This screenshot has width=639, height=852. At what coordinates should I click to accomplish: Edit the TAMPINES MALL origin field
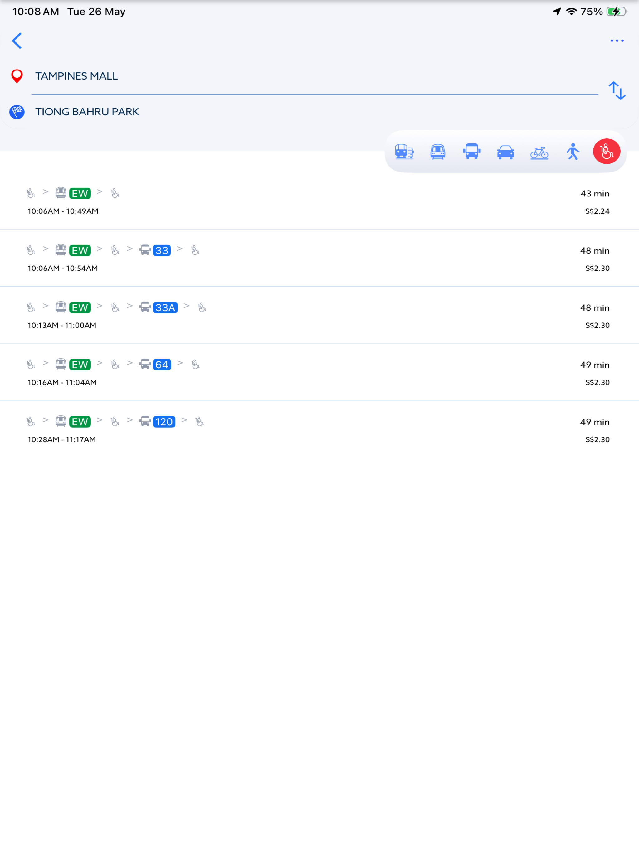click(x=315, y=76)
